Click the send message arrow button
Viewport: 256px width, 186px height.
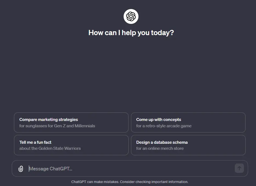pyautogui.click(x=239, y=168)
